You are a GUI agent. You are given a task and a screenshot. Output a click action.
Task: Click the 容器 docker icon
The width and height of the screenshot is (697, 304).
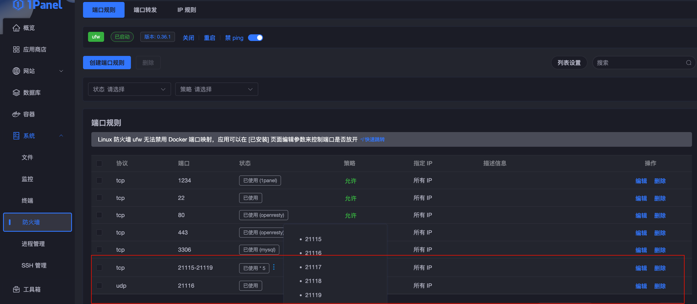point(16,114)
